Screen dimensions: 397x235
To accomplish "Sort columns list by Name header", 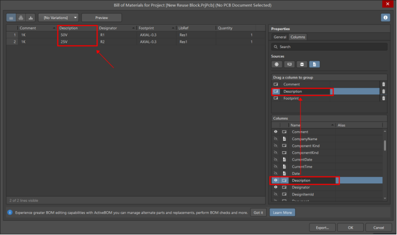I will 312,125.
